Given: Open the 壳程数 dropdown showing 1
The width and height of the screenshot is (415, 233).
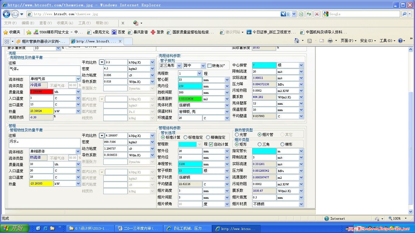Looking at the screenshot, I should (190, 73).
